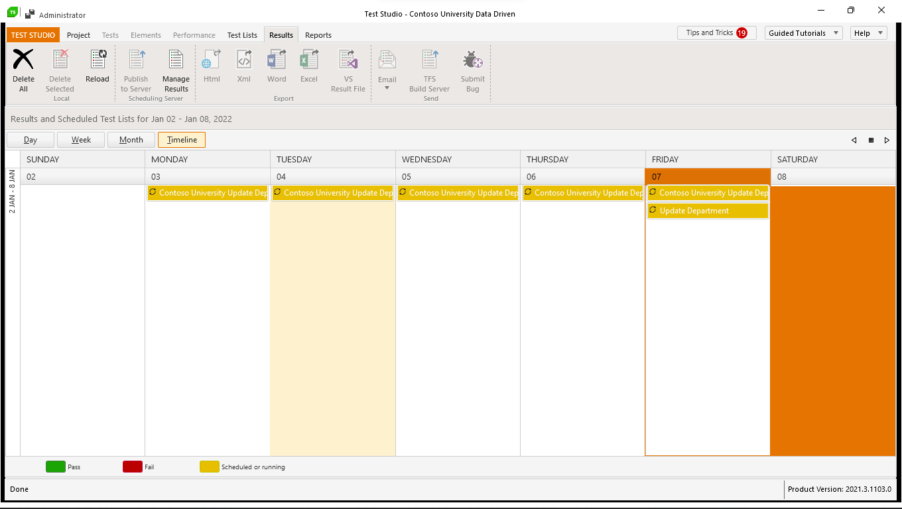Screen dimensions: 902x509
Task: Switch to Month view
Action: click(x=131, y=140)
